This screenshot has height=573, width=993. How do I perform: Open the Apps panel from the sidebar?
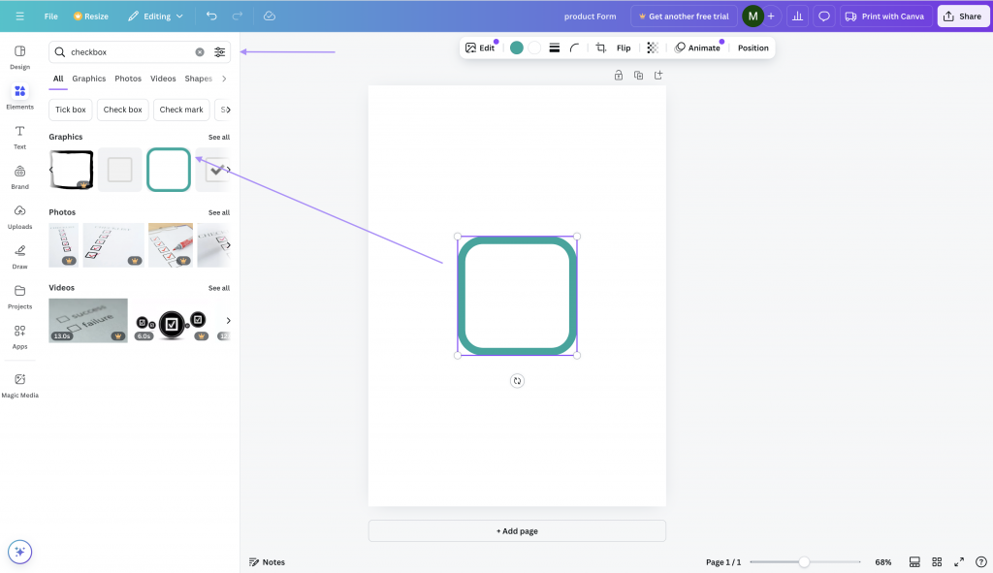(x=19, y=334)
